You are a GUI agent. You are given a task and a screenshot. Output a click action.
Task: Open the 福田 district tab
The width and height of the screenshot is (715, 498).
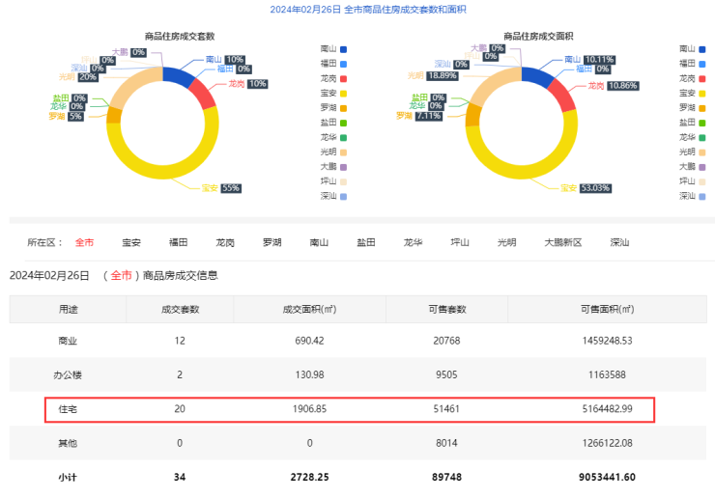tap(178, 243)
